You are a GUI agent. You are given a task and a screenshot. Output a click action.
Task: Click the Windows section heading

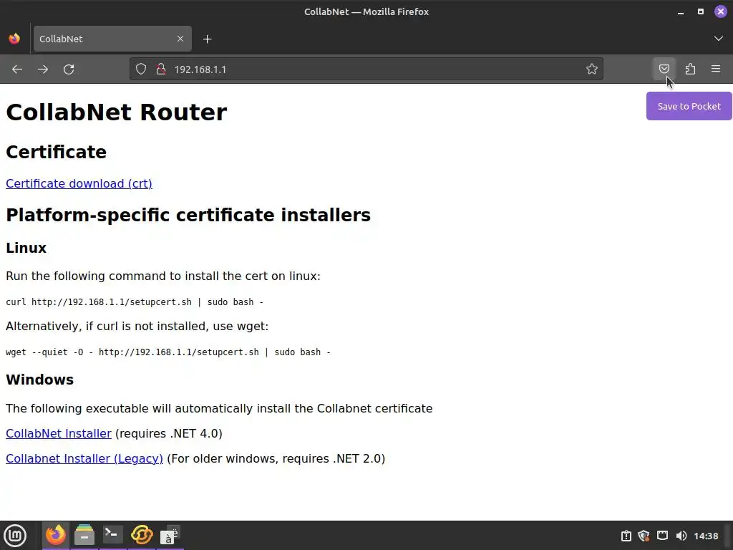click(40, 380)
